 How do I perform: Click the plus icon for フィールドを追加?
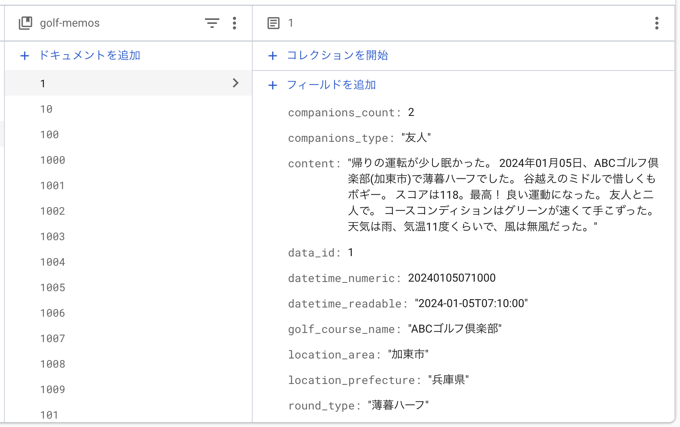click(x=273, y=85)
